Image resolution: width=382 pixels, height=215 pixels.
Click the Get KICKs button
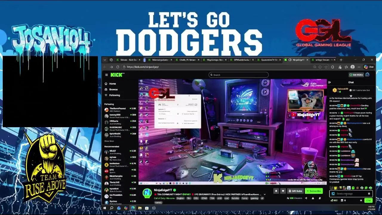click(356, 75)
